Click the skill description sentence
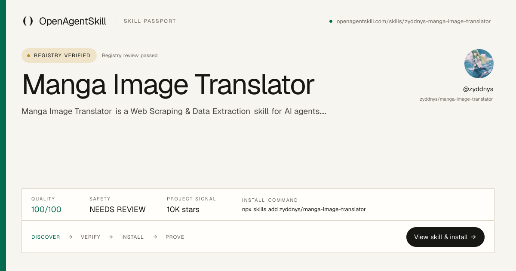Viewport: 516px width, 271px height. click(174, 111)
